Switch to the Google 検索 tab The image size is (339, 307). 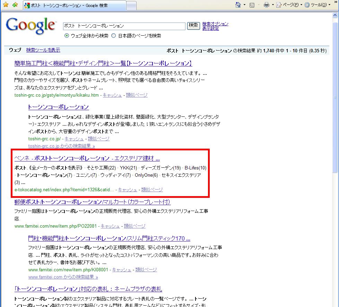tap(73, 6)
